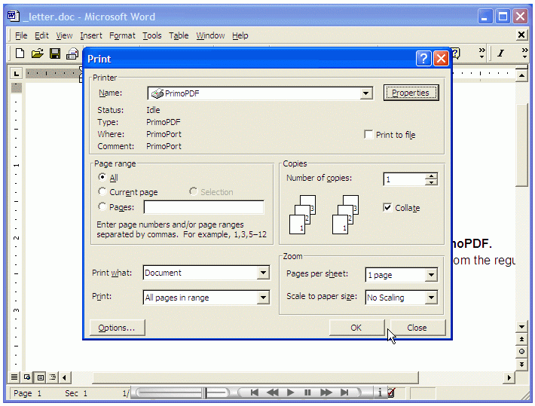This screenshot has width=535, height=406.
Task: Click the Pages number input field
Action: click(x=203, y=207)
